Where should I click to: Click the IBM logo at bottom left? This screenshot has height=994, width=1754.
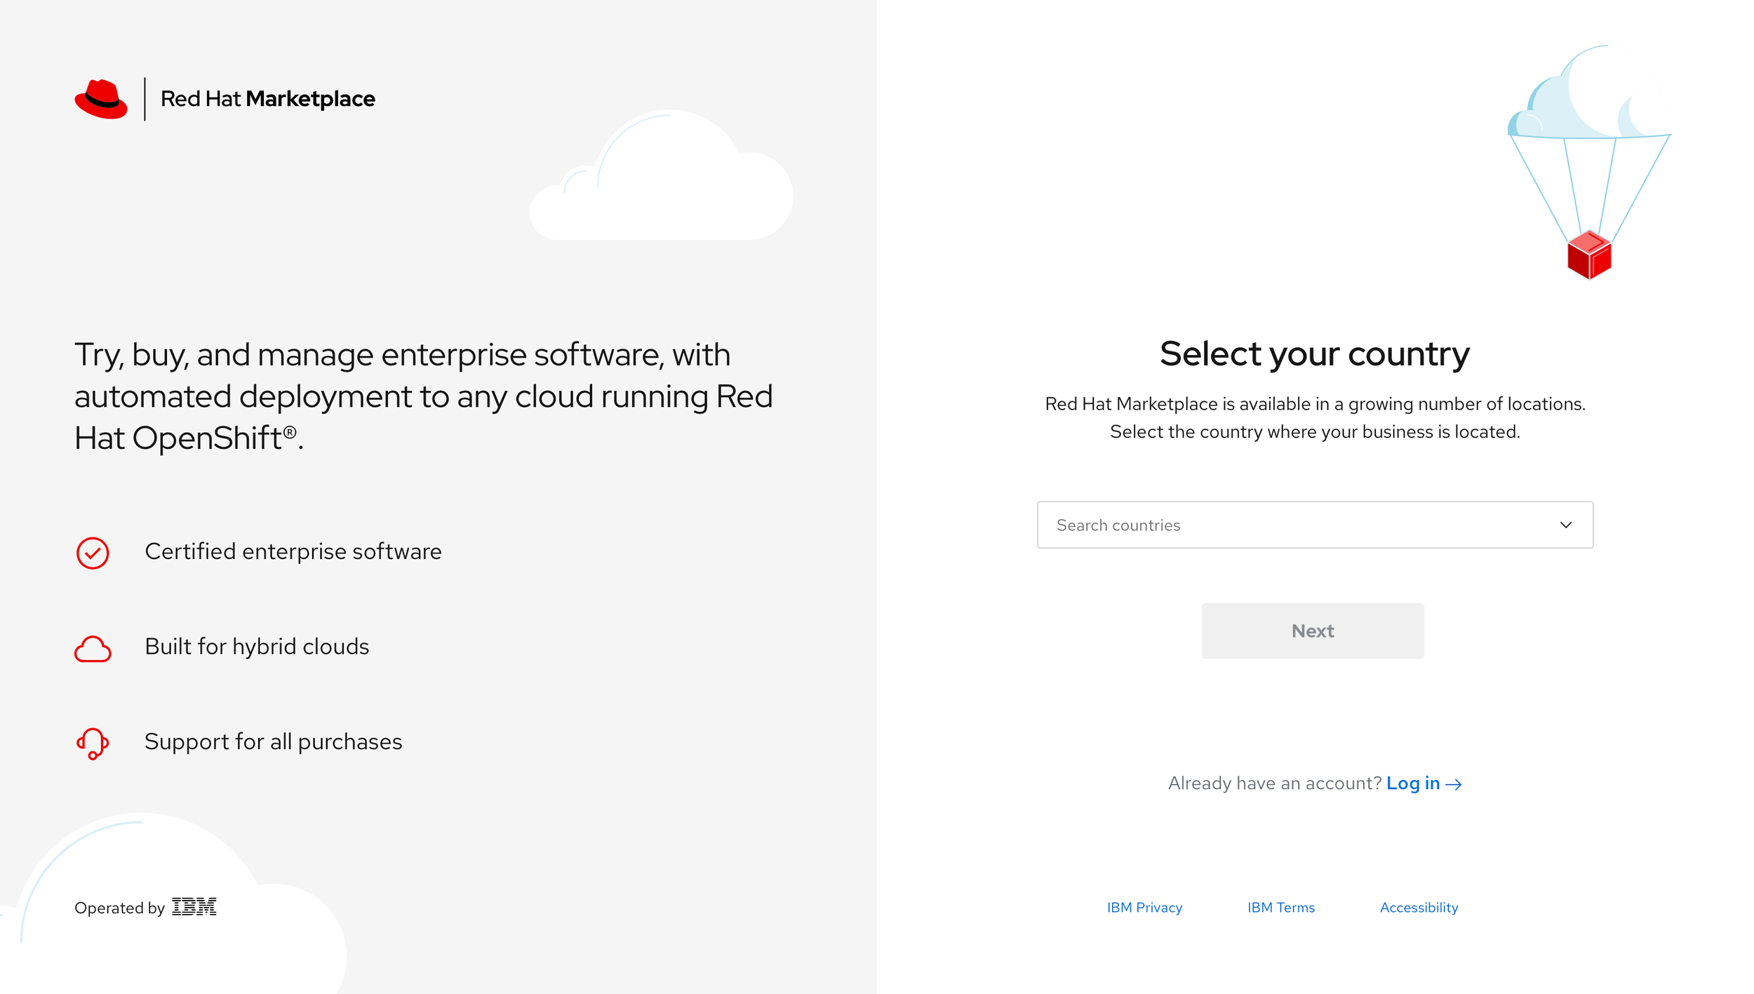[194, 907]
